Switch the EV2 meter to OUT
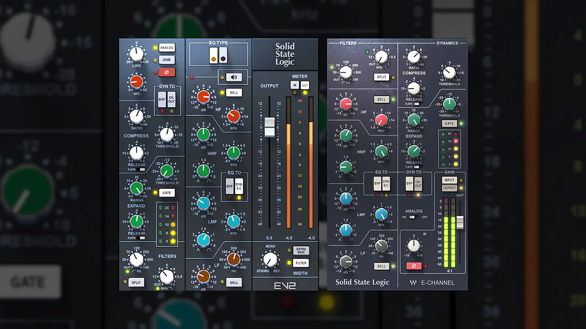586x329 pixels. [305, 85]
